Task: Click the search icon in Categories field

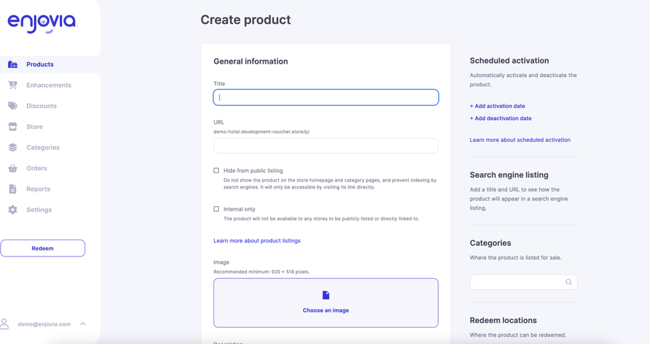Action: click(x=569, y=282)
